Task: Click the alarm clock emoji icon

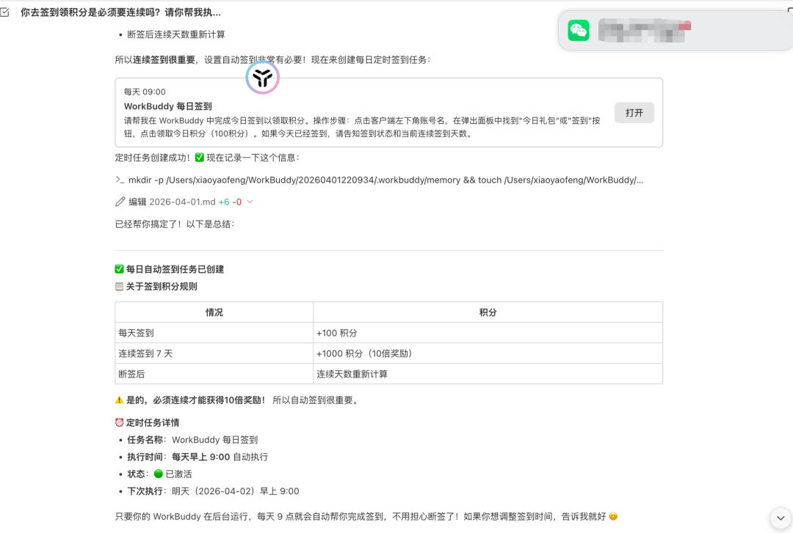Action: 120,422
